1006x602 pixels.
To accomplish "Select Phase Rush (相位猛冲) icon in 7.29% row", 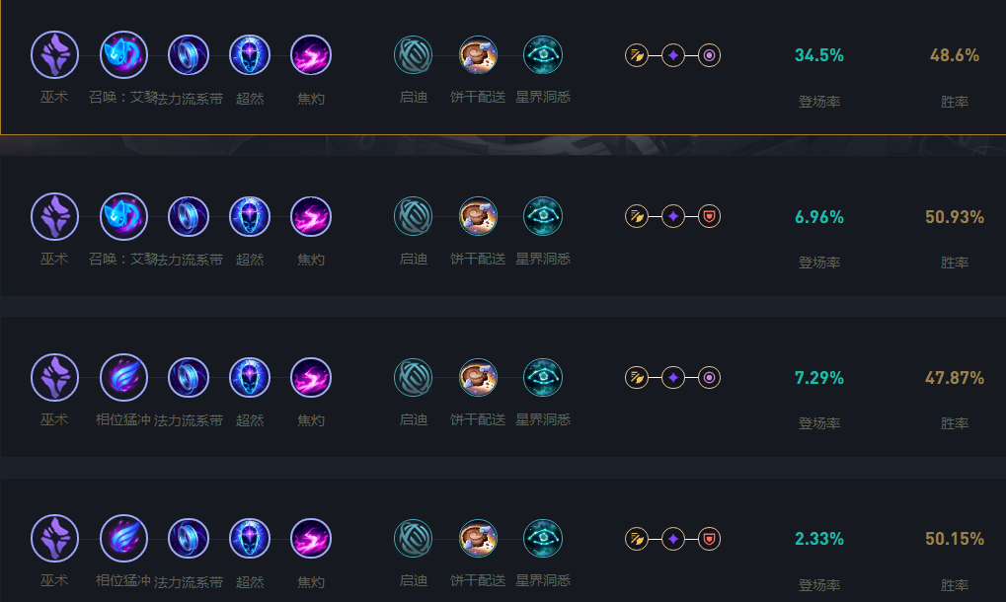I will click(123, 377).
